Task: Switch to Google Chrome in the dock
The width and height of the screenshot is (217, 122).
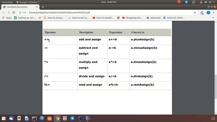Action: point(57,118)
